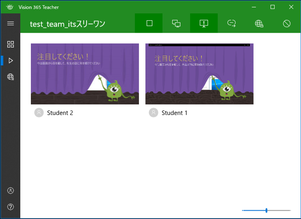
Task: Select Student 2 screen thumbnail
Action: 85,74
